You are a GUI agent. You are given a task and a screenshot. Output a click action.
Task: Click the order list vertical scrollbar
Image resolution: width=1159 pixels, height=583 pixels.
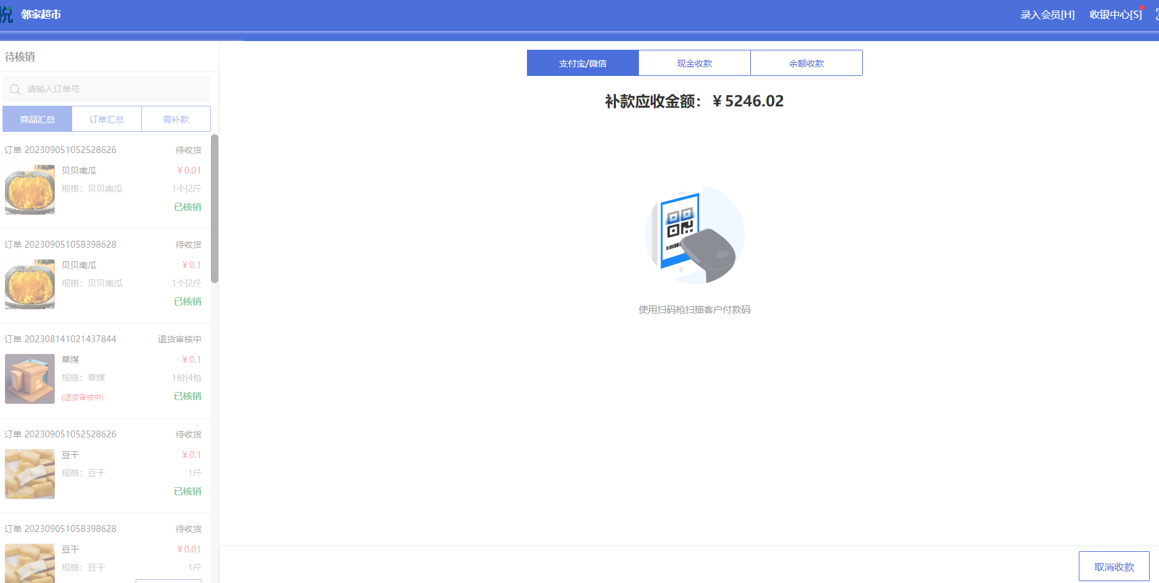tap(215, 208)
